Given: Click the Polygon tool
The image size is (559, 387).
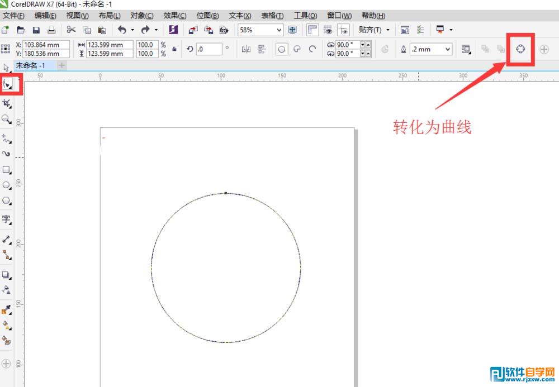Looking at the screenshot, I should pos(7,200).
